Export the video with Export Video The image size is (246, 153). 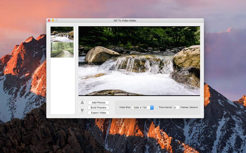(98, 113)
